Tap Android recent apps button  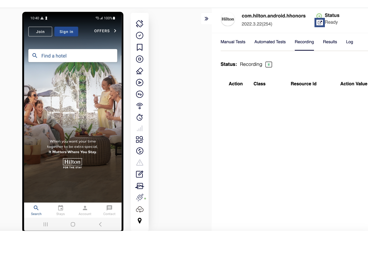point(46,224)
